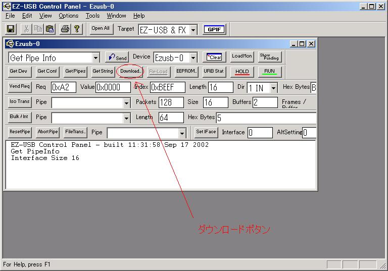
Task: Expand the Target EZ-USB & FX dropdown
Action: [193, 30]
